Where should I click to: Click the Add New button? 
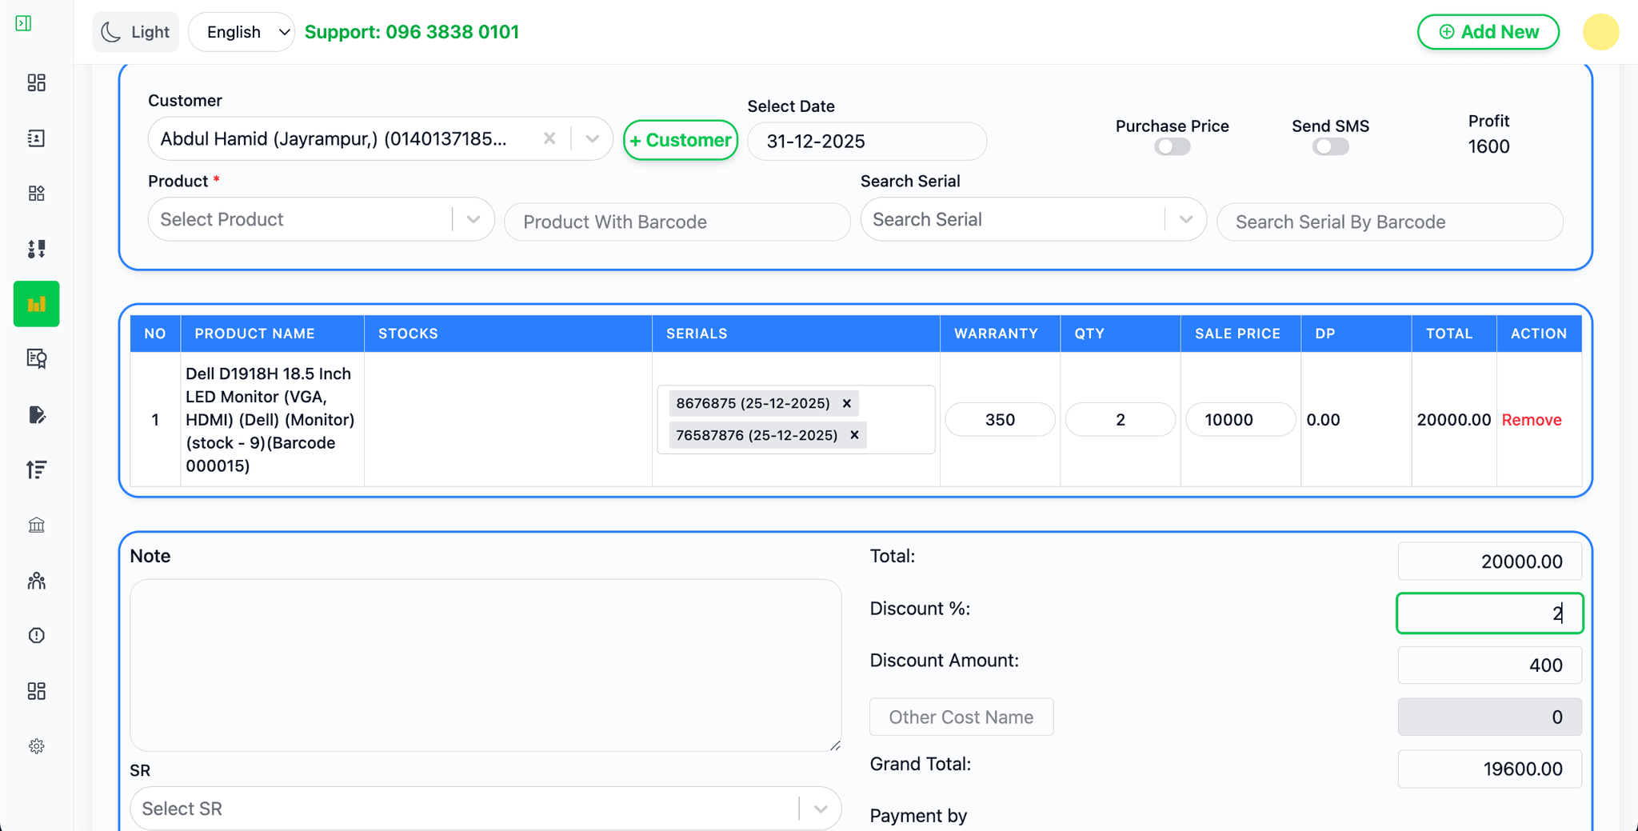(1488, 32)
